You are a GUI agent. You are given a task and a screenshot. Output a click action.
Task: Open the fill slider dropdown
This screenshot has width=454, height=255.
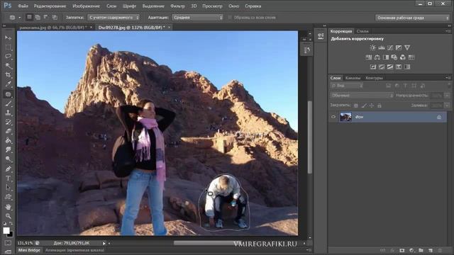447,106
